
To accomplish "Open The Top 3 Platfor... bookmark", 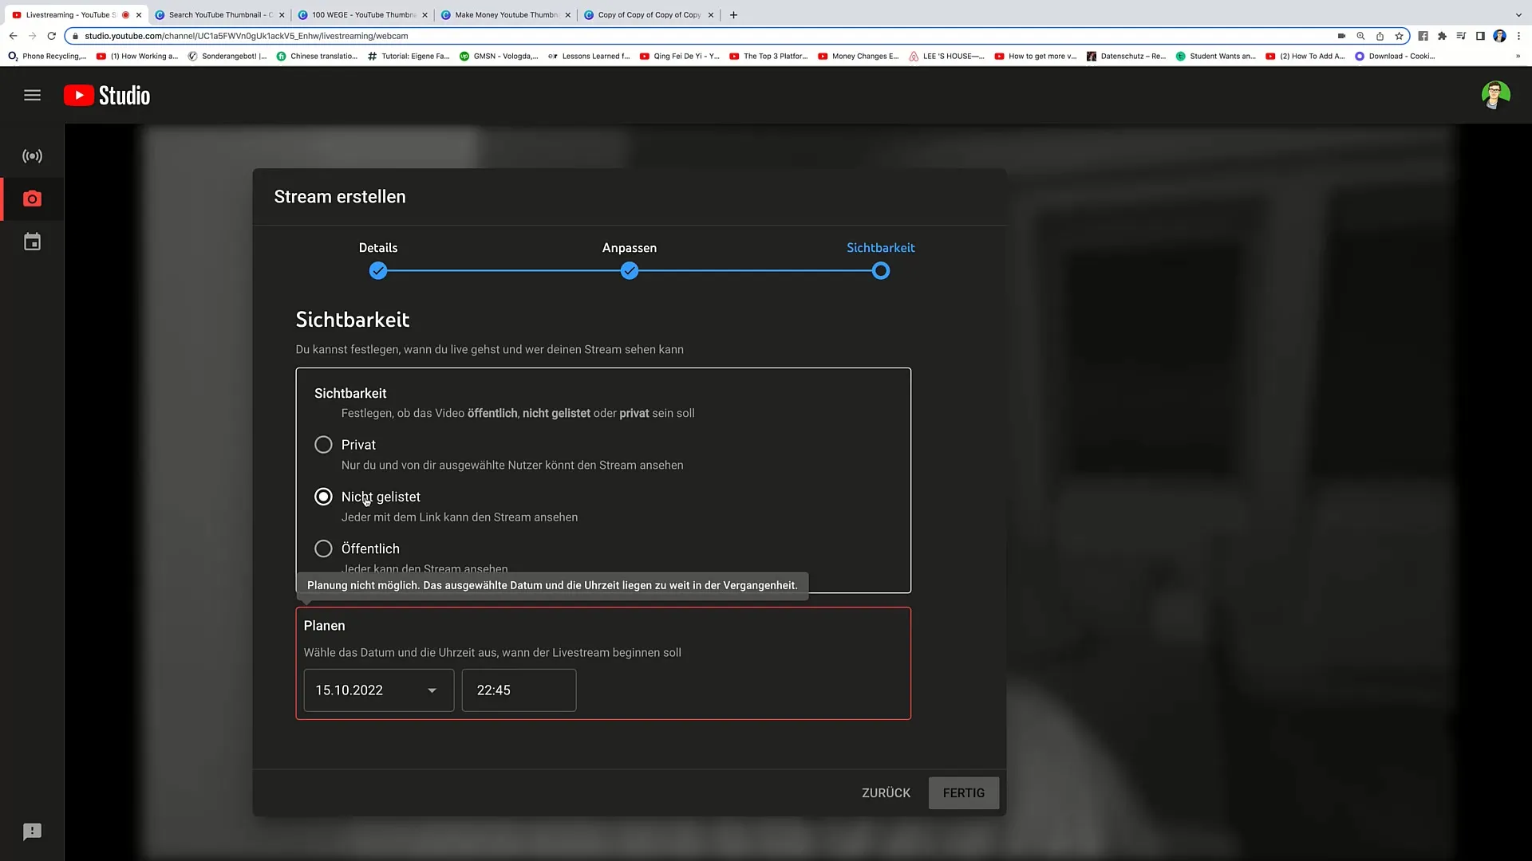I will tap(769, 57).
